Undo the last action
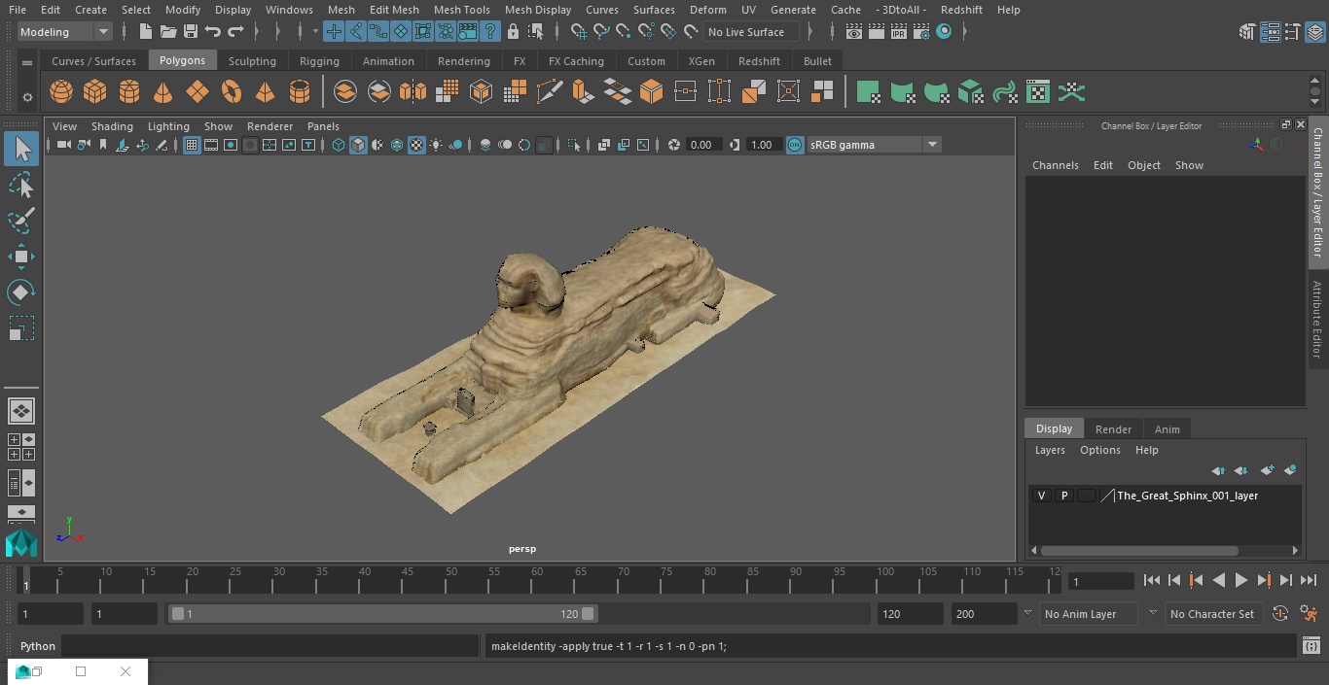Viewport: 1329px width, 685px height. (x=213, y=32)
